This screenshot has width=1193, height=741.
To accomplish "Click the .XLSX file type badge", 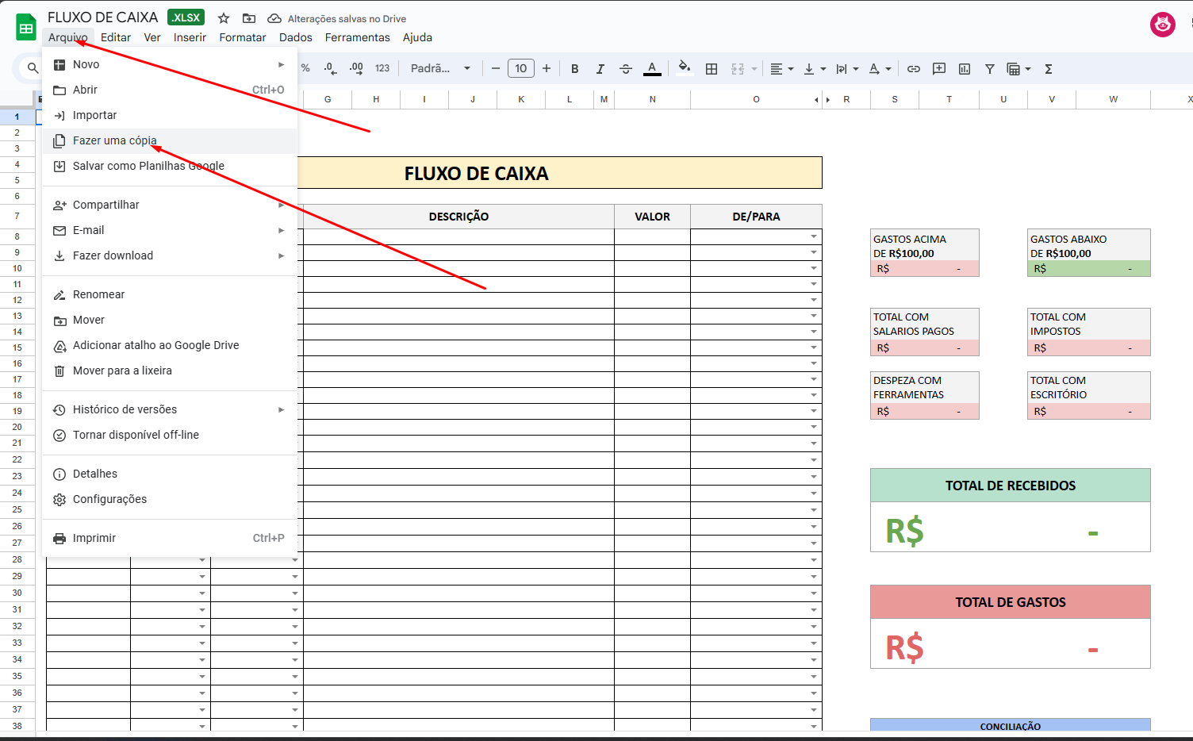I will point(186,17).
